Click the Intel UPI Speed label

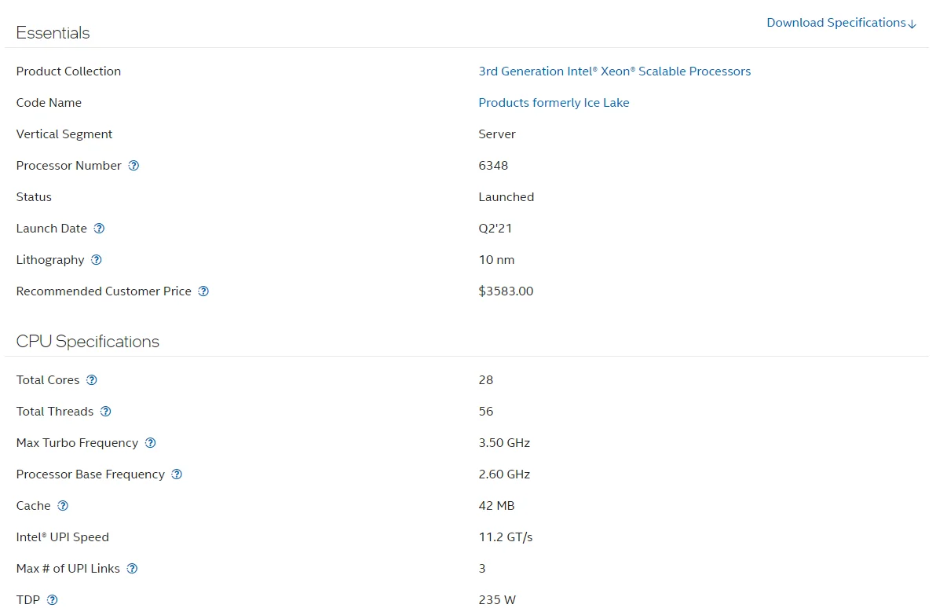pos(62,537)
